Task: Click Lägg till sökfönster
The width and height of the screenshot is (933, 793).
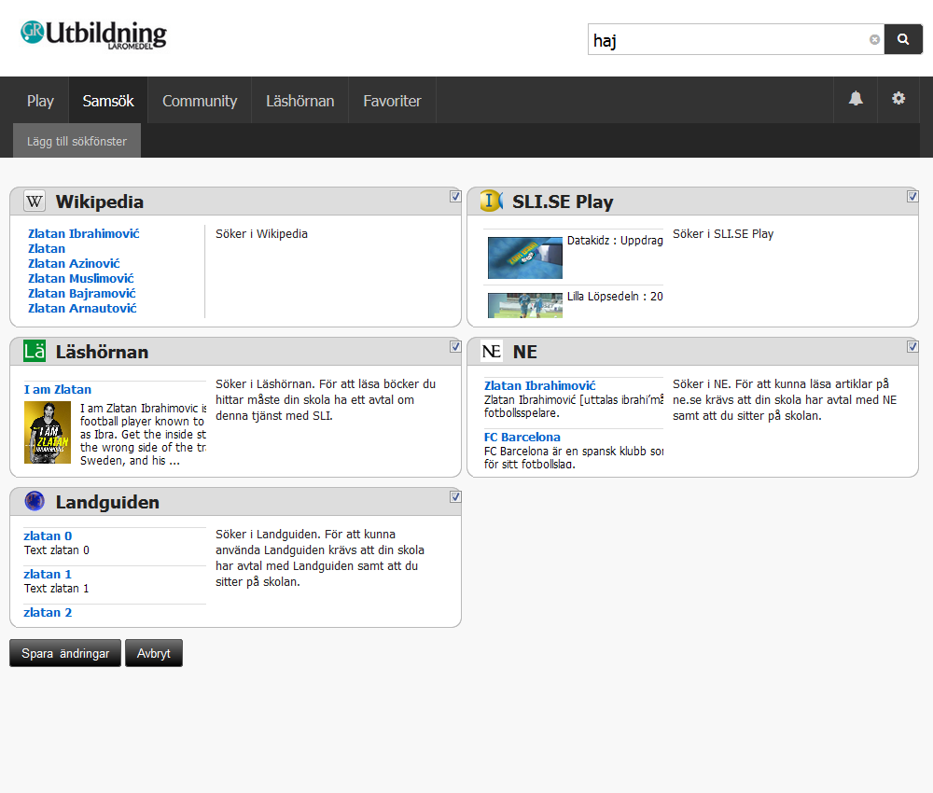Action: [x=77, y=141]
